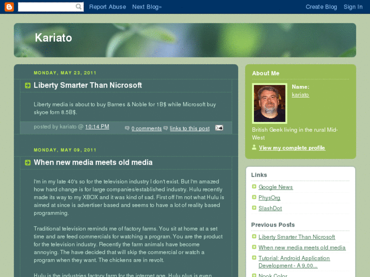Open the Report Abuse link
This screenshot has width=370, height=277.
107,7
